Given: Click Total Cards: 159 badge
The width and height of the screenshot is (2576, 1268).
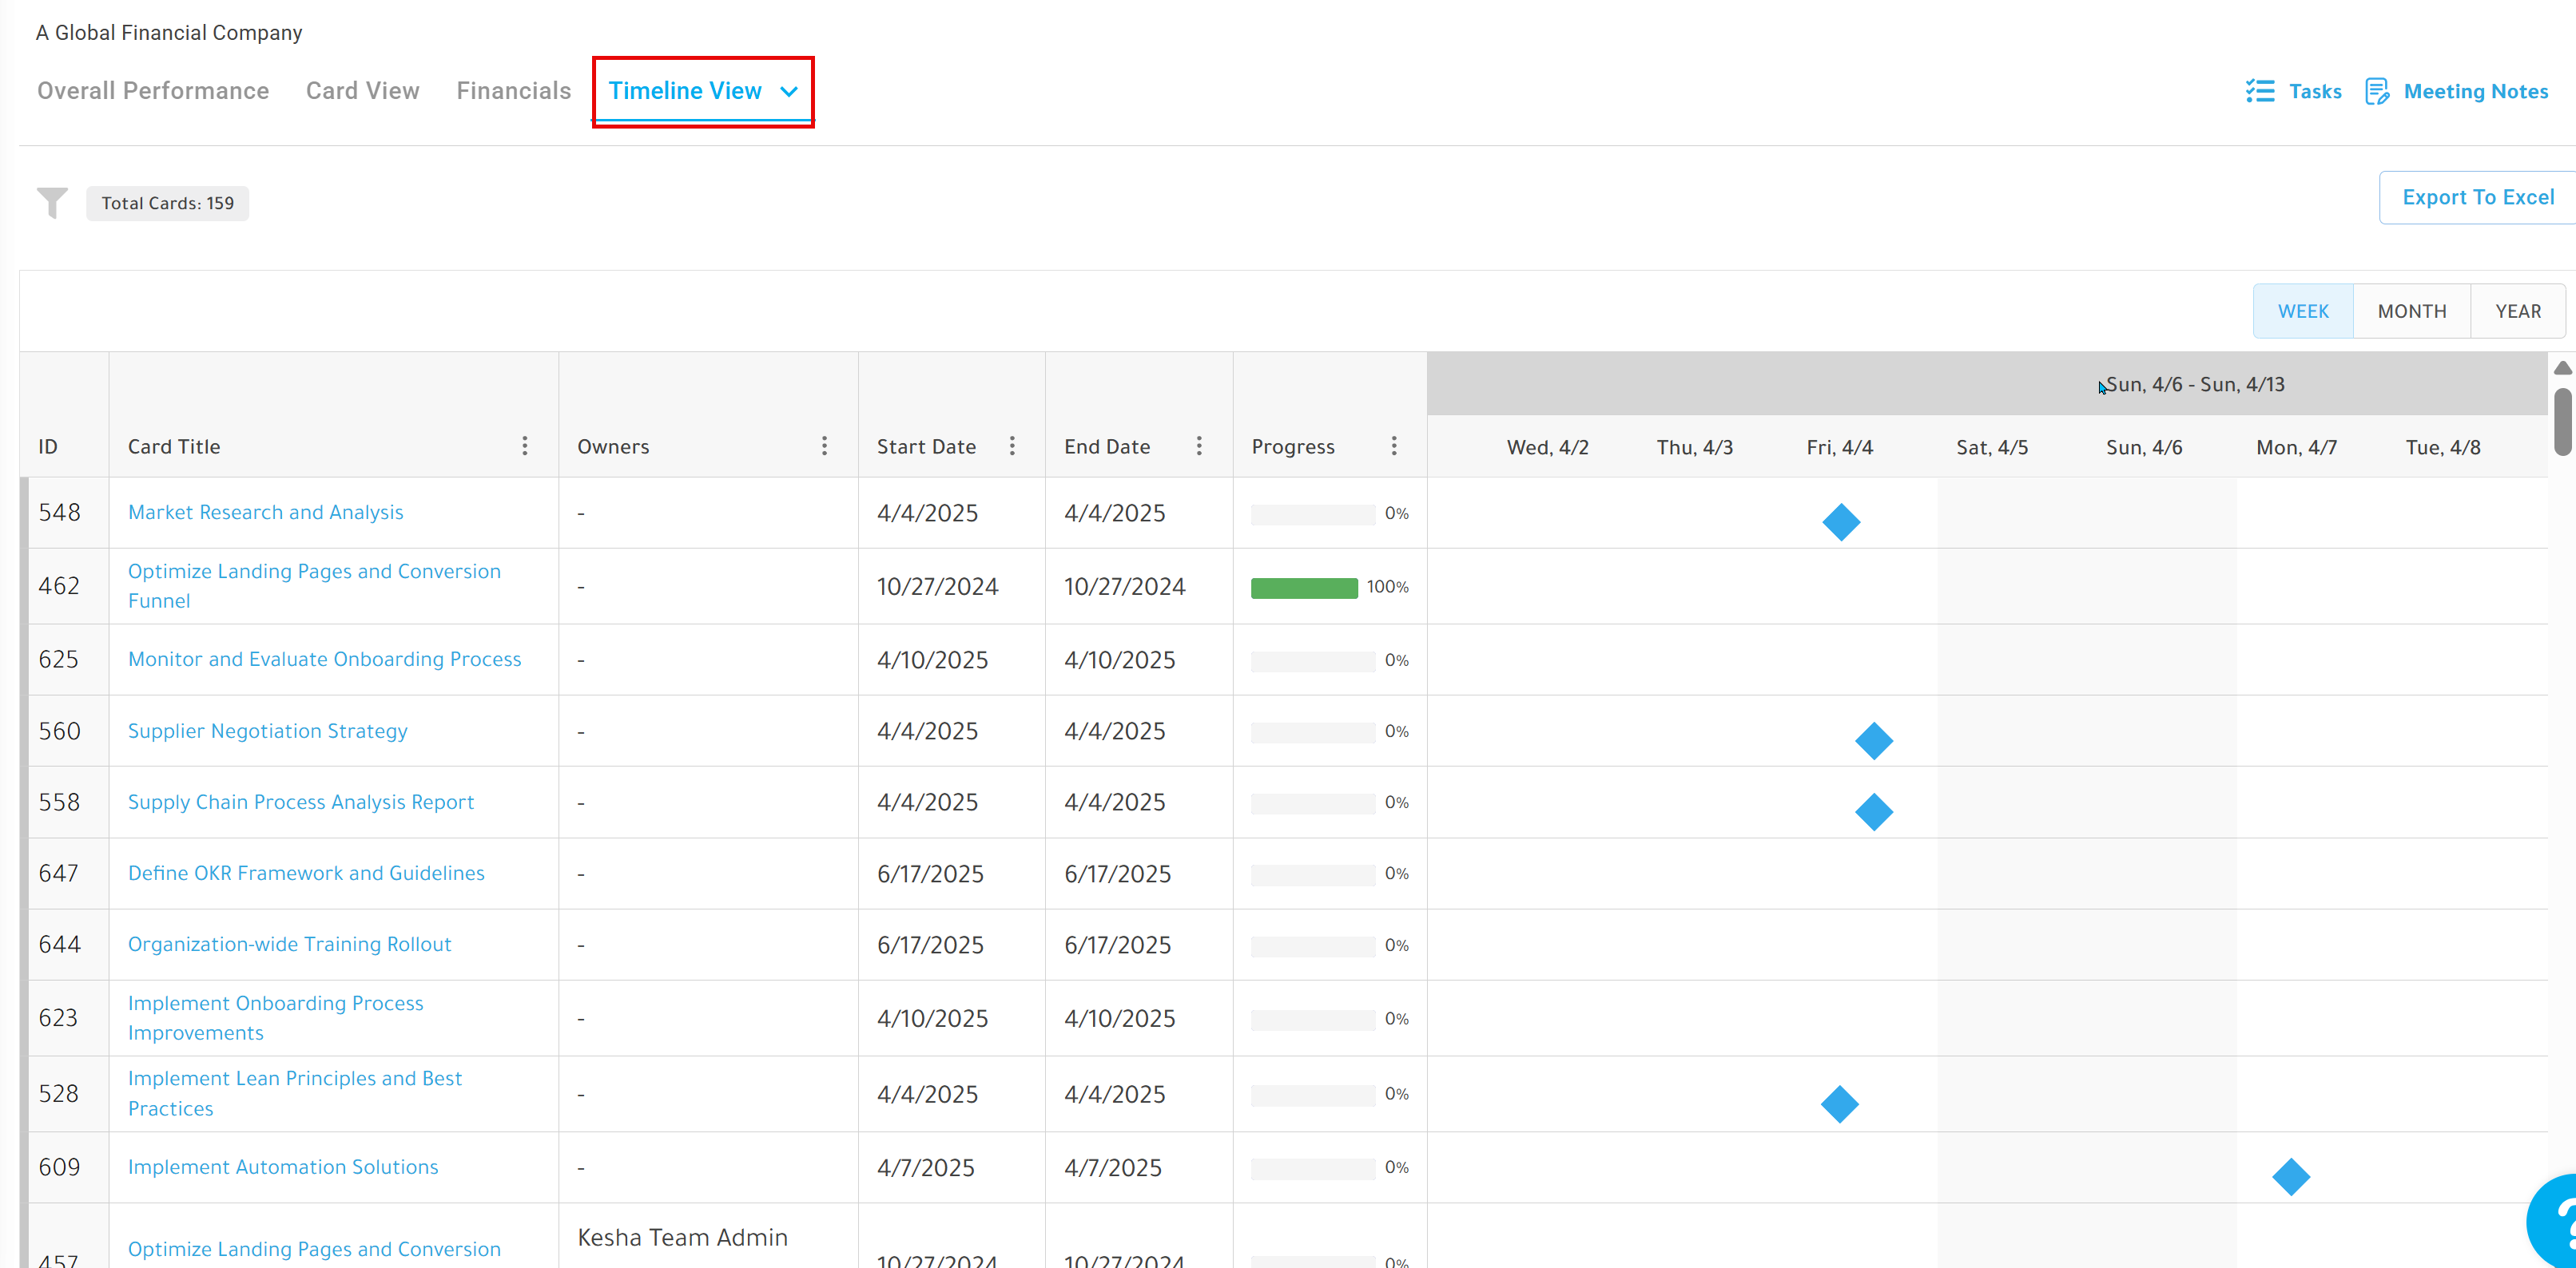Looking at the screenshot, I should click(x=168, y=203).
